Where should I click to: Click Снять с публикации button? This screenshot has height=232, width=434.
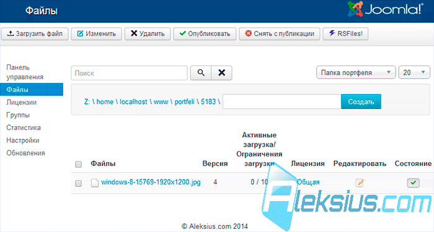click(x=280, y=33)
